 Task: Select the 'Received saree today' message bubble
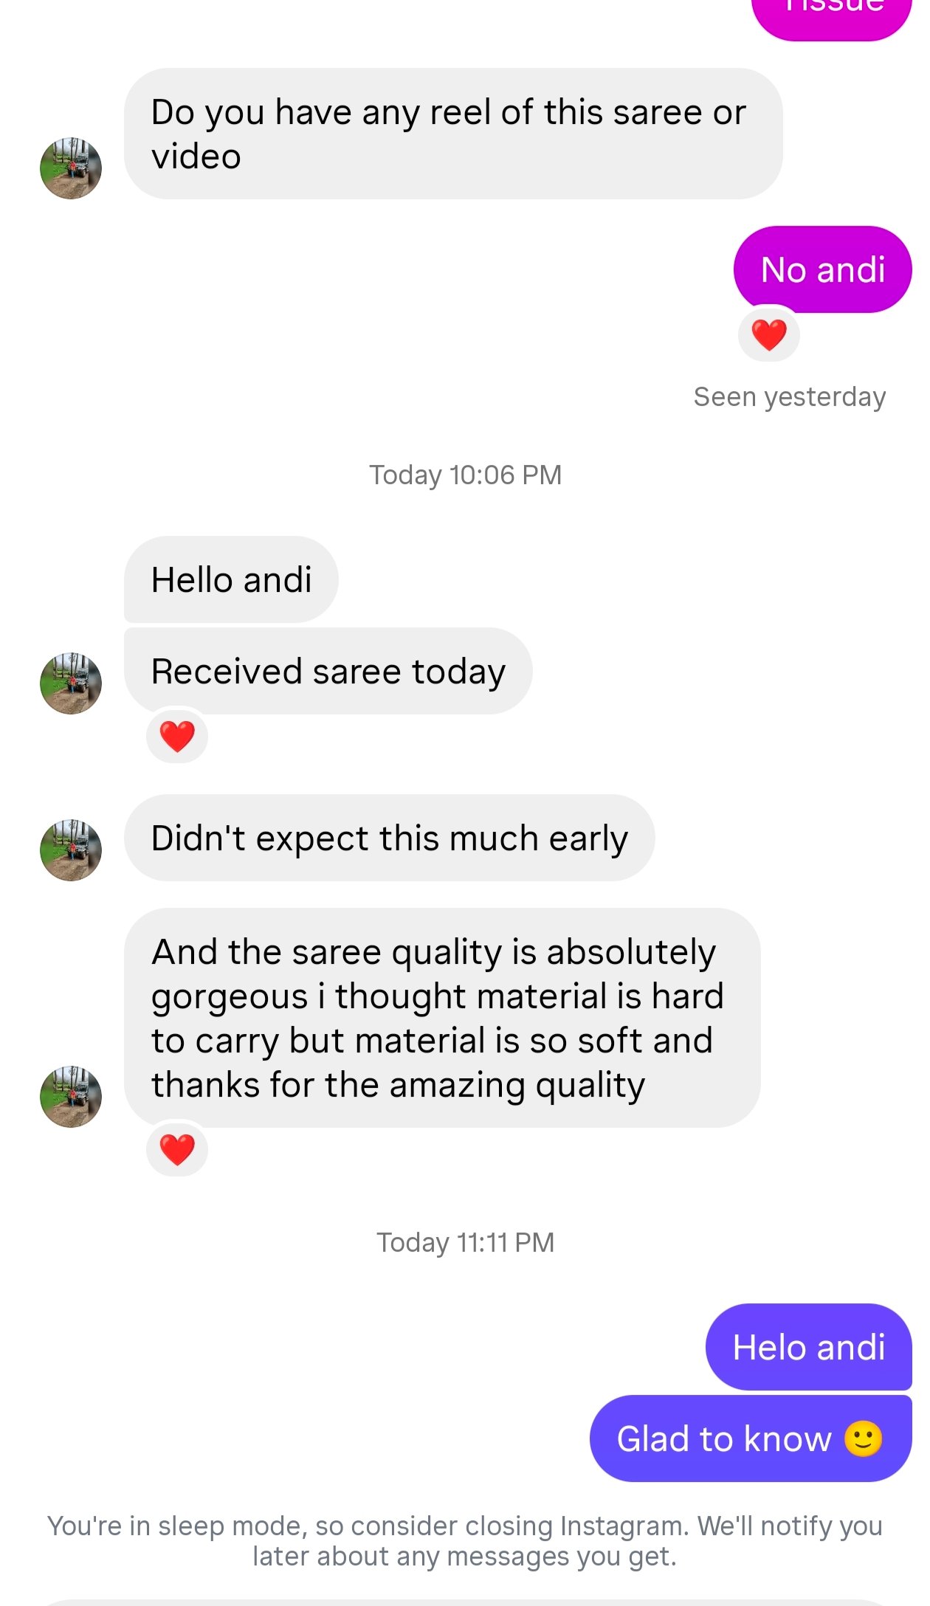(328, 671)
